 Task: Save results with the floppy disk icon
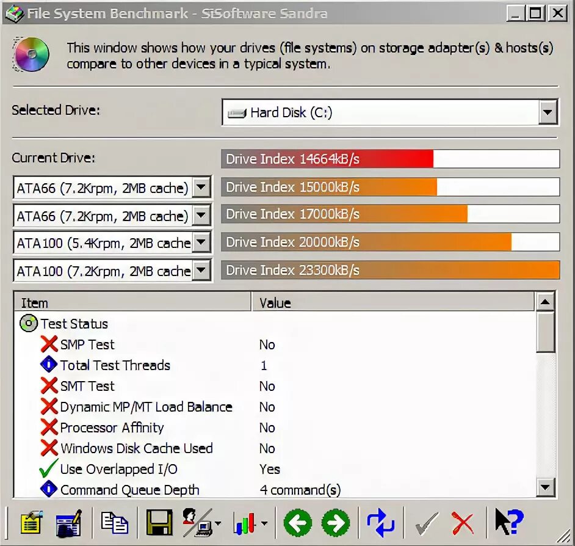(x=159, y=523)
